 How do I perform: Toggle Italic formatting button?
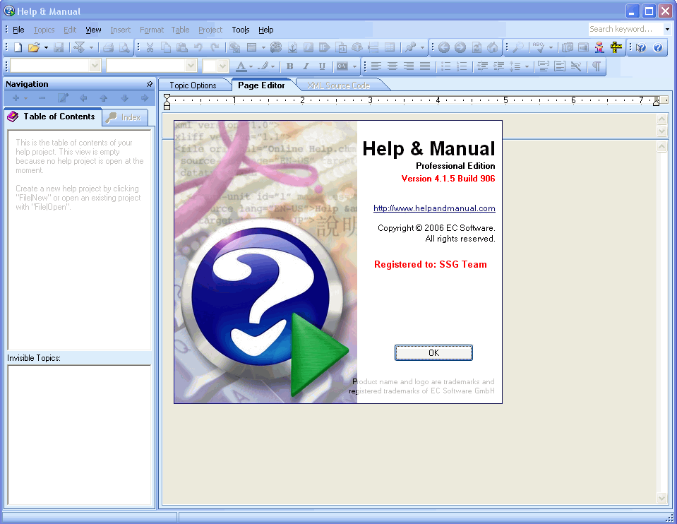pos(306,66)
